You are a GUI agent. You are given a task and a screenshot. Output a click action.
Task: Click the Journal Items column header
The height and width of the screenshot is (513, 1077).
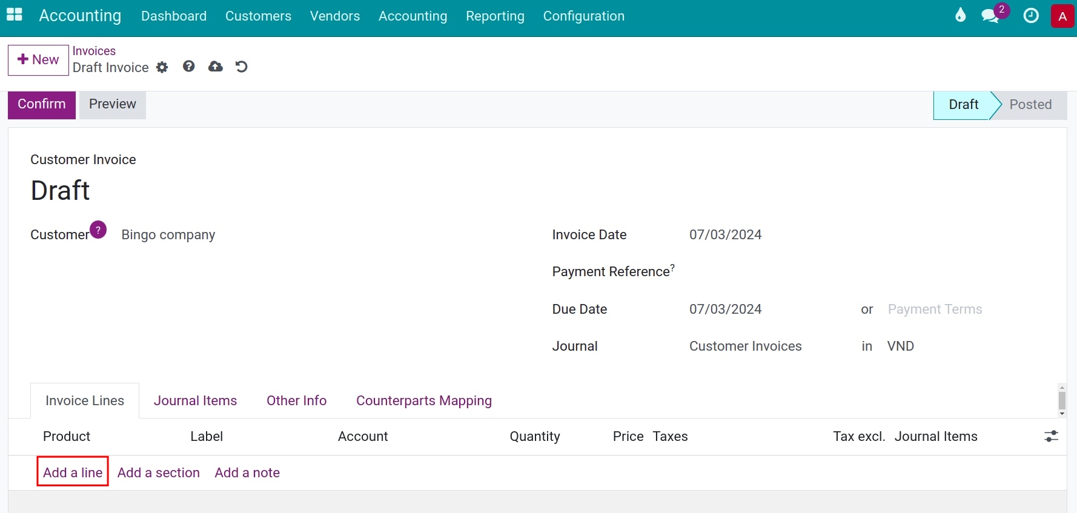[936, 437]
